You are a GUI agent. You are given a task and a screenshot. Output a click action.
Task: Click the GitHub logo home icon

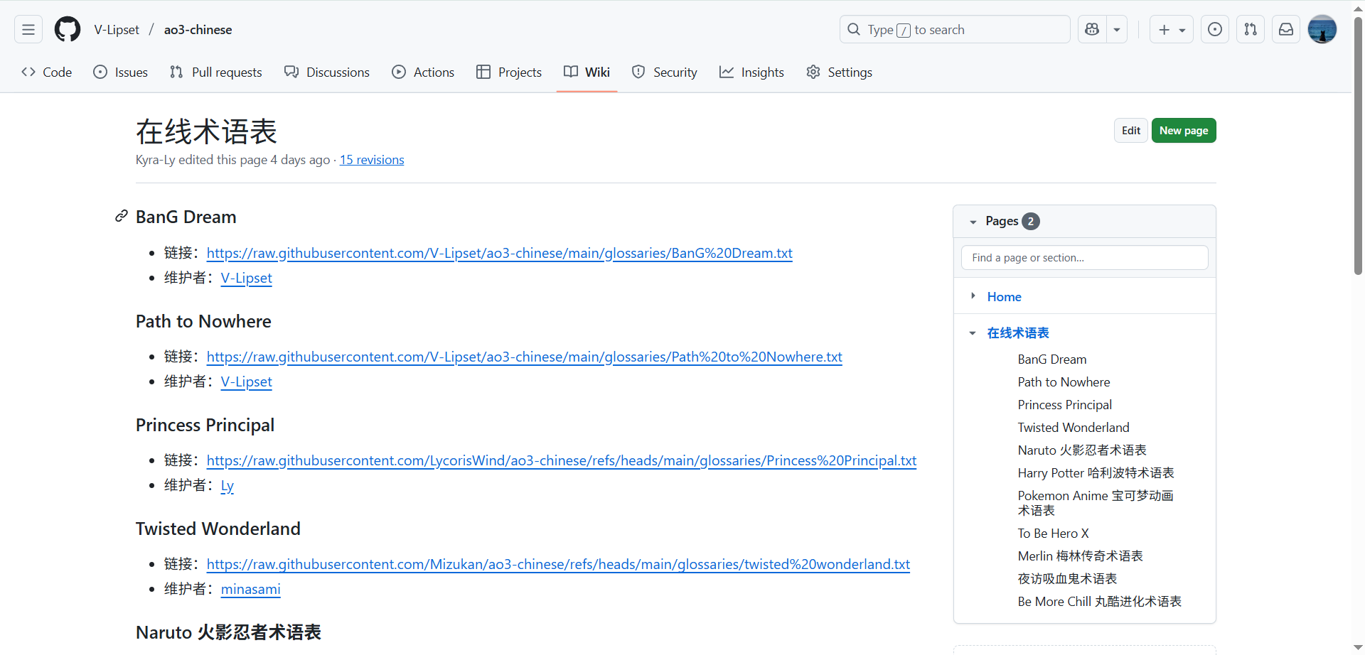[x=68, y=30]
